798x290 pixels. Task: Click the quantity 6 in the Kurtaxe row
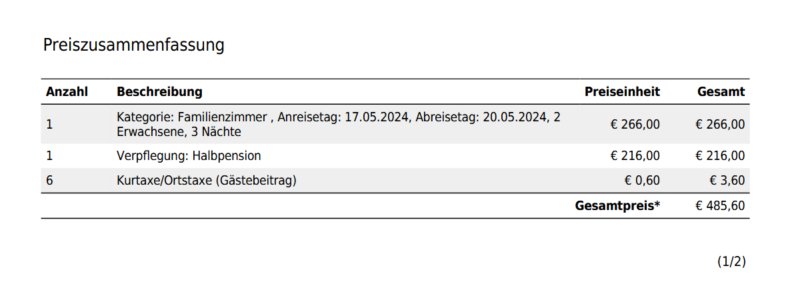point(49,181)
